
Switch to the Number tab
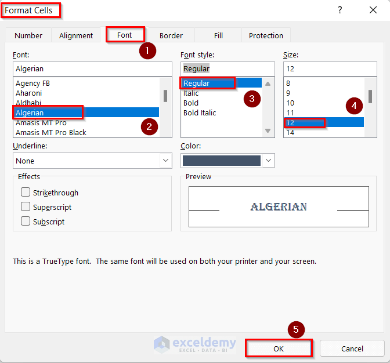coord(28,35)
